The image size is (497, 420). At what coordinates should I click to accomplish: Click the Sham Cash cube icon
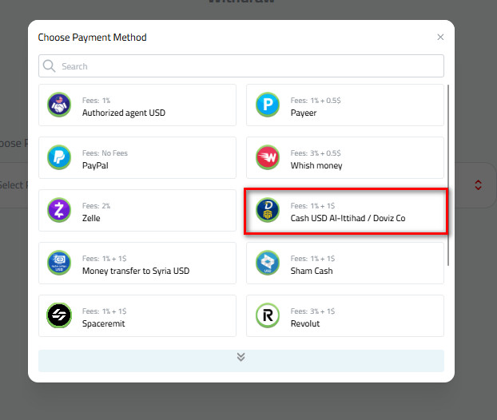pos(268,263)
